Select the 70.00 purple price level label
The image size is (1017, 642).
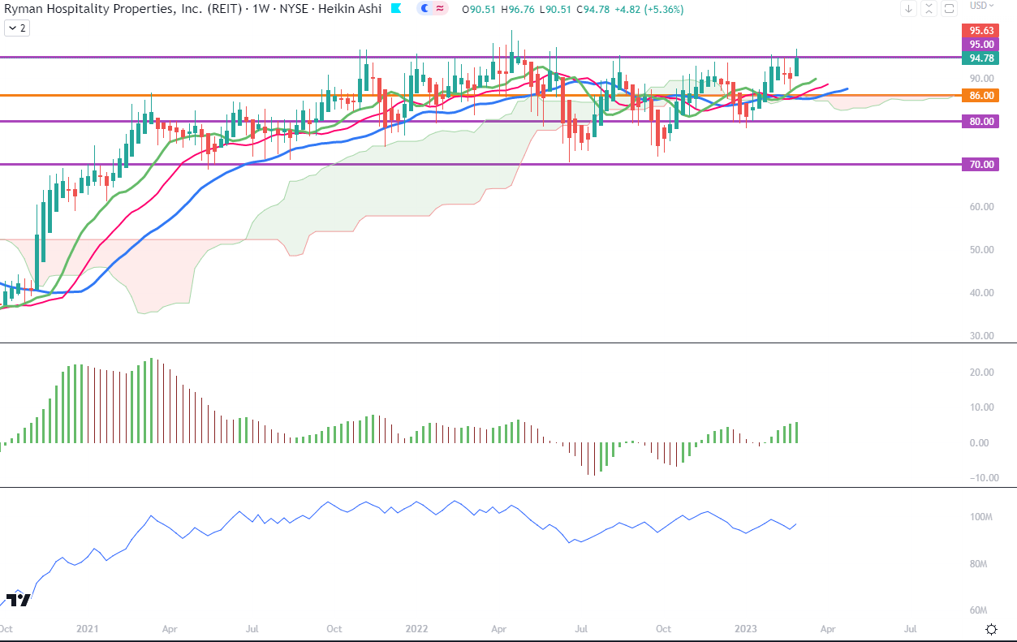pos(981,165)
